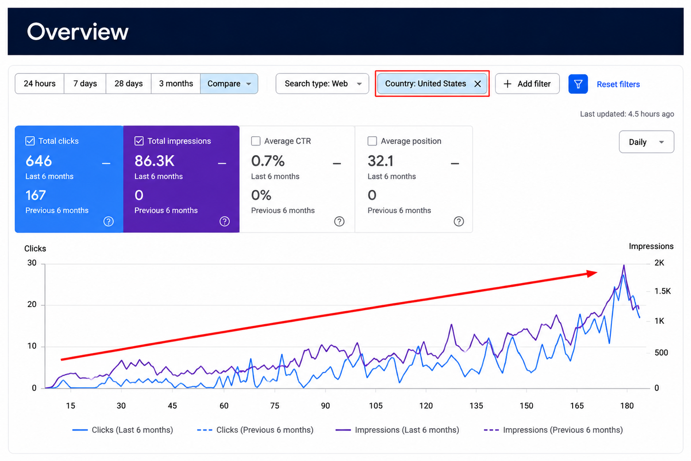Select the 24 hours date range

tap(40, 84)
